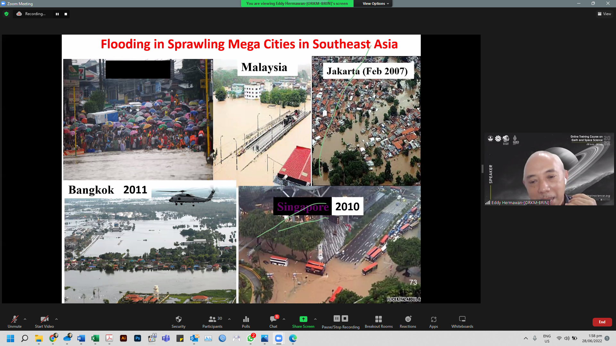Open the Whiteboards icon
Image resolution: width=616 pixels, height=346 pixels.
tap(462, 319)
